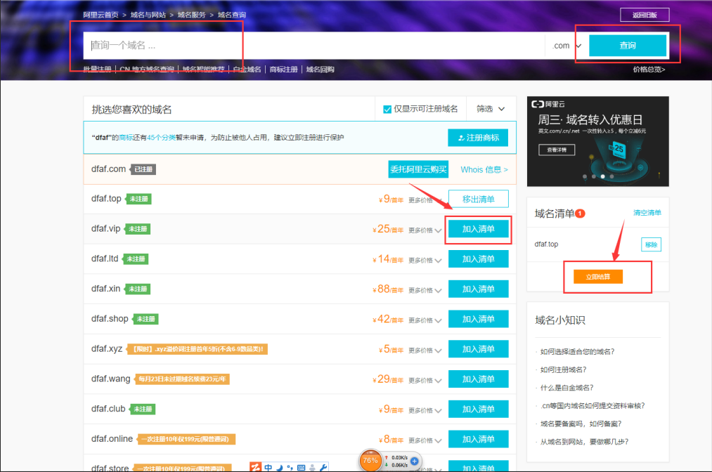The height and width of the screenshot is (472, 712).
Task: Add dfaf.xyz to the list
Action: (478, 348)
